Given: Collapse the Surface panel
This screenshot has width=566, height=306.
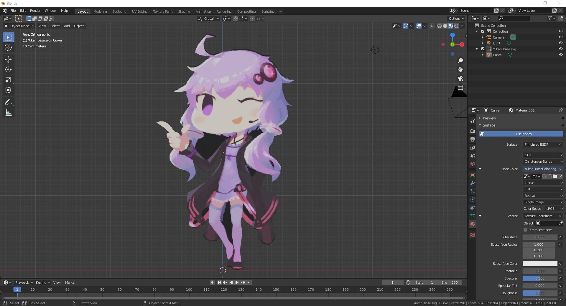Looking at the screenshot, I should point(489,125).
